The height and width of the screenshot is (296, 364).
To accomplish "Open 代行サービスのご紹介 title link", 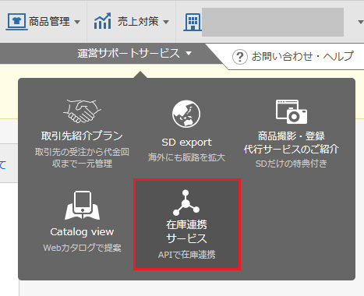I will click(292, 150).
